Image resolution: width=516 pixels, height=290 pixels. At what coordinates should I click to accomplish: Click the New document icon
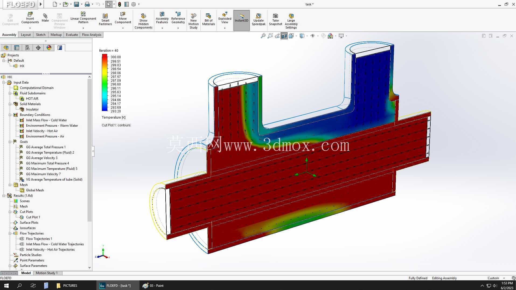(x=55, y=4)
